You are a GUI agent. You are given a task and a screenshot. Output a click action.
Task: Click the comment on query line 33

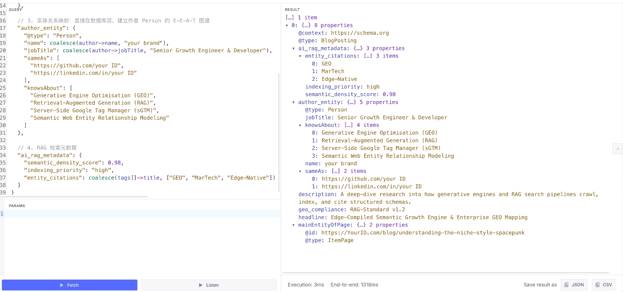(x=47, y=148)
